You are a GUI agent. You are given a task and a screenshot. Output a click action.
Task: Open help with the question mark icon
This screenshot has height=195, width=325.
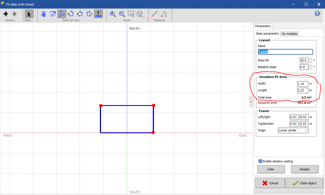pos(317,13)
